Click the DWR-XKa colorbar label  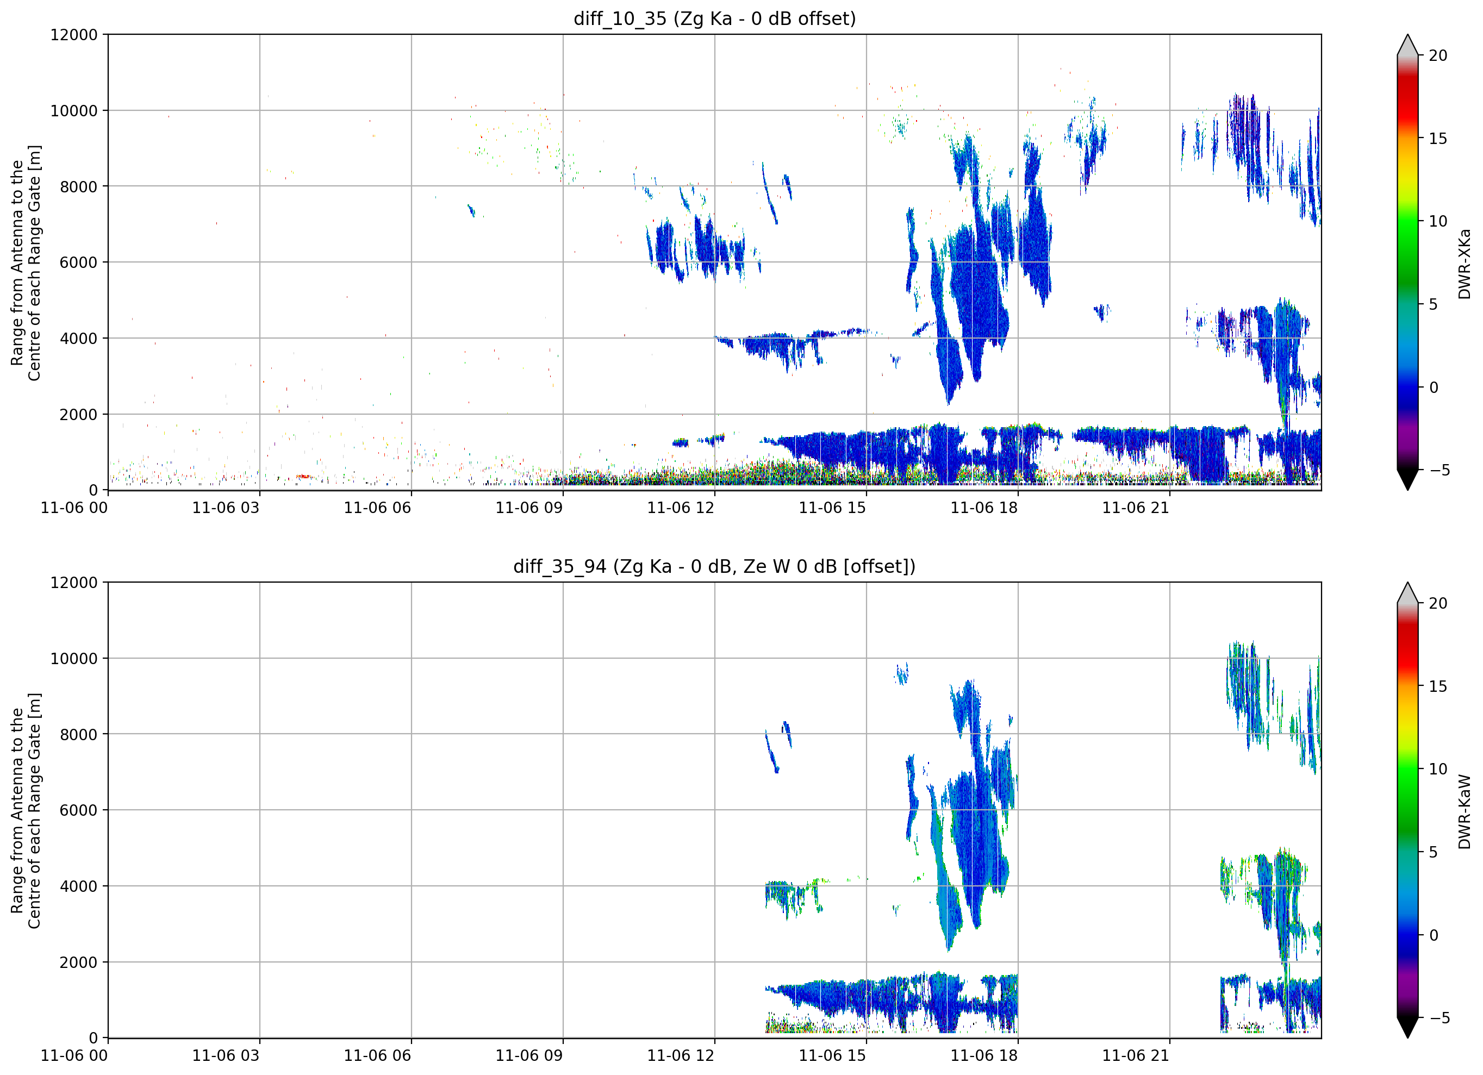click(1464, 264)
